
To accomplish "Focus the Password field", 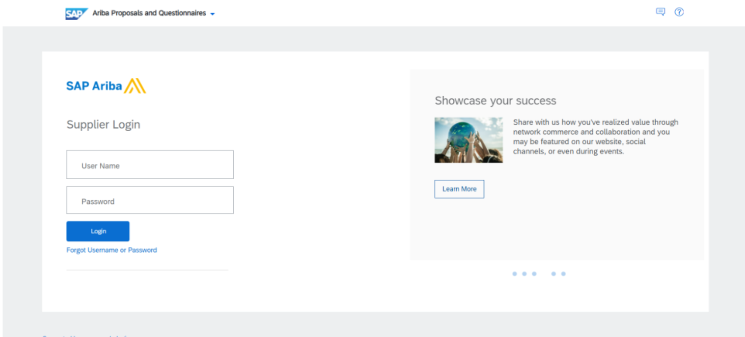I will (x=150, y=200).
